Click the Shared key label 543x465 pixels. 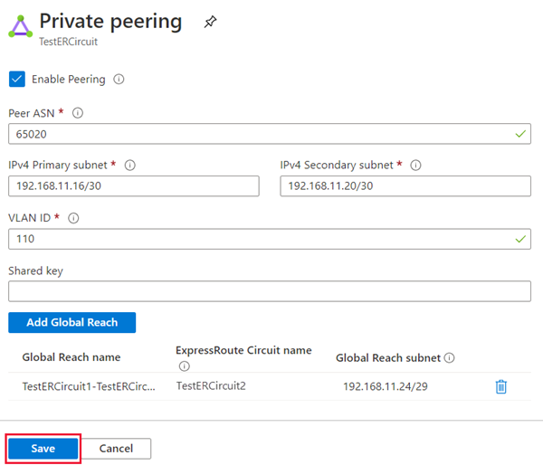click(35, 270)
